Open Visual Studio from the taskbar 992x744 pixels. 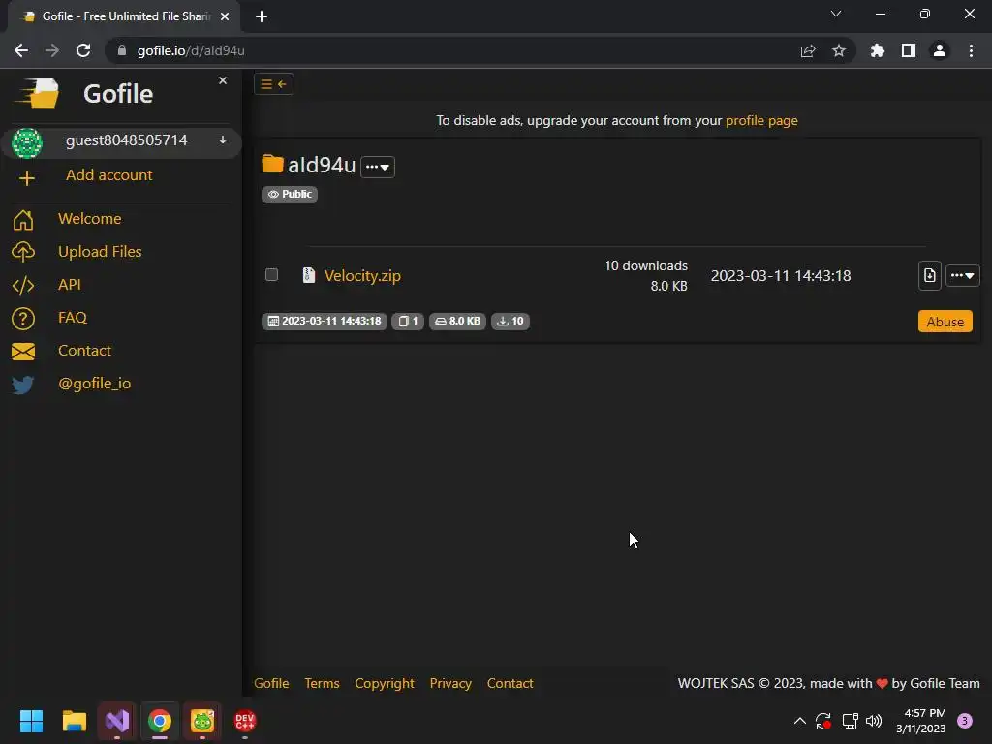117,721
